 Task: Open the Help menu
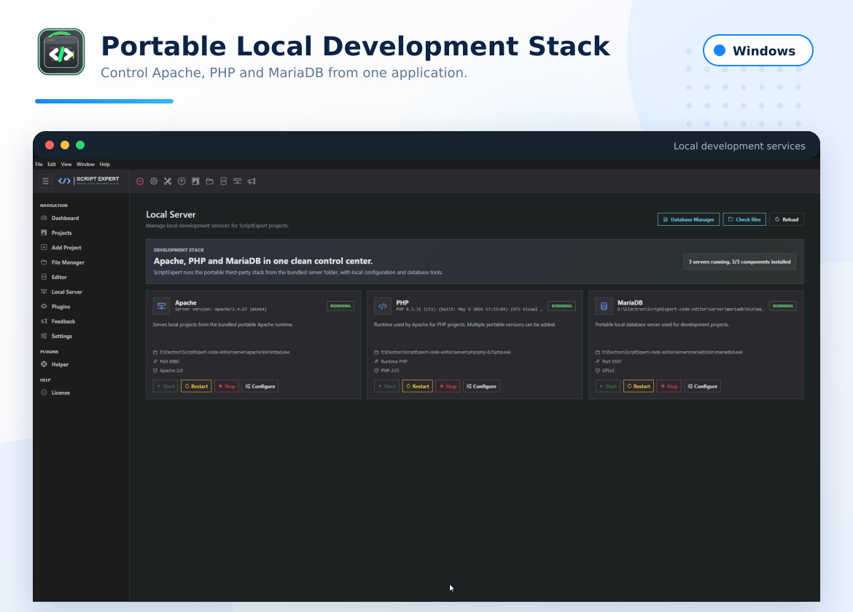pos(104,164)
